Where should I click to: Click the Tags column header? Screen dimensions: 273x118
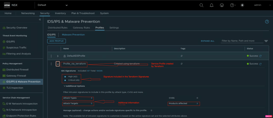click(183, 49)
